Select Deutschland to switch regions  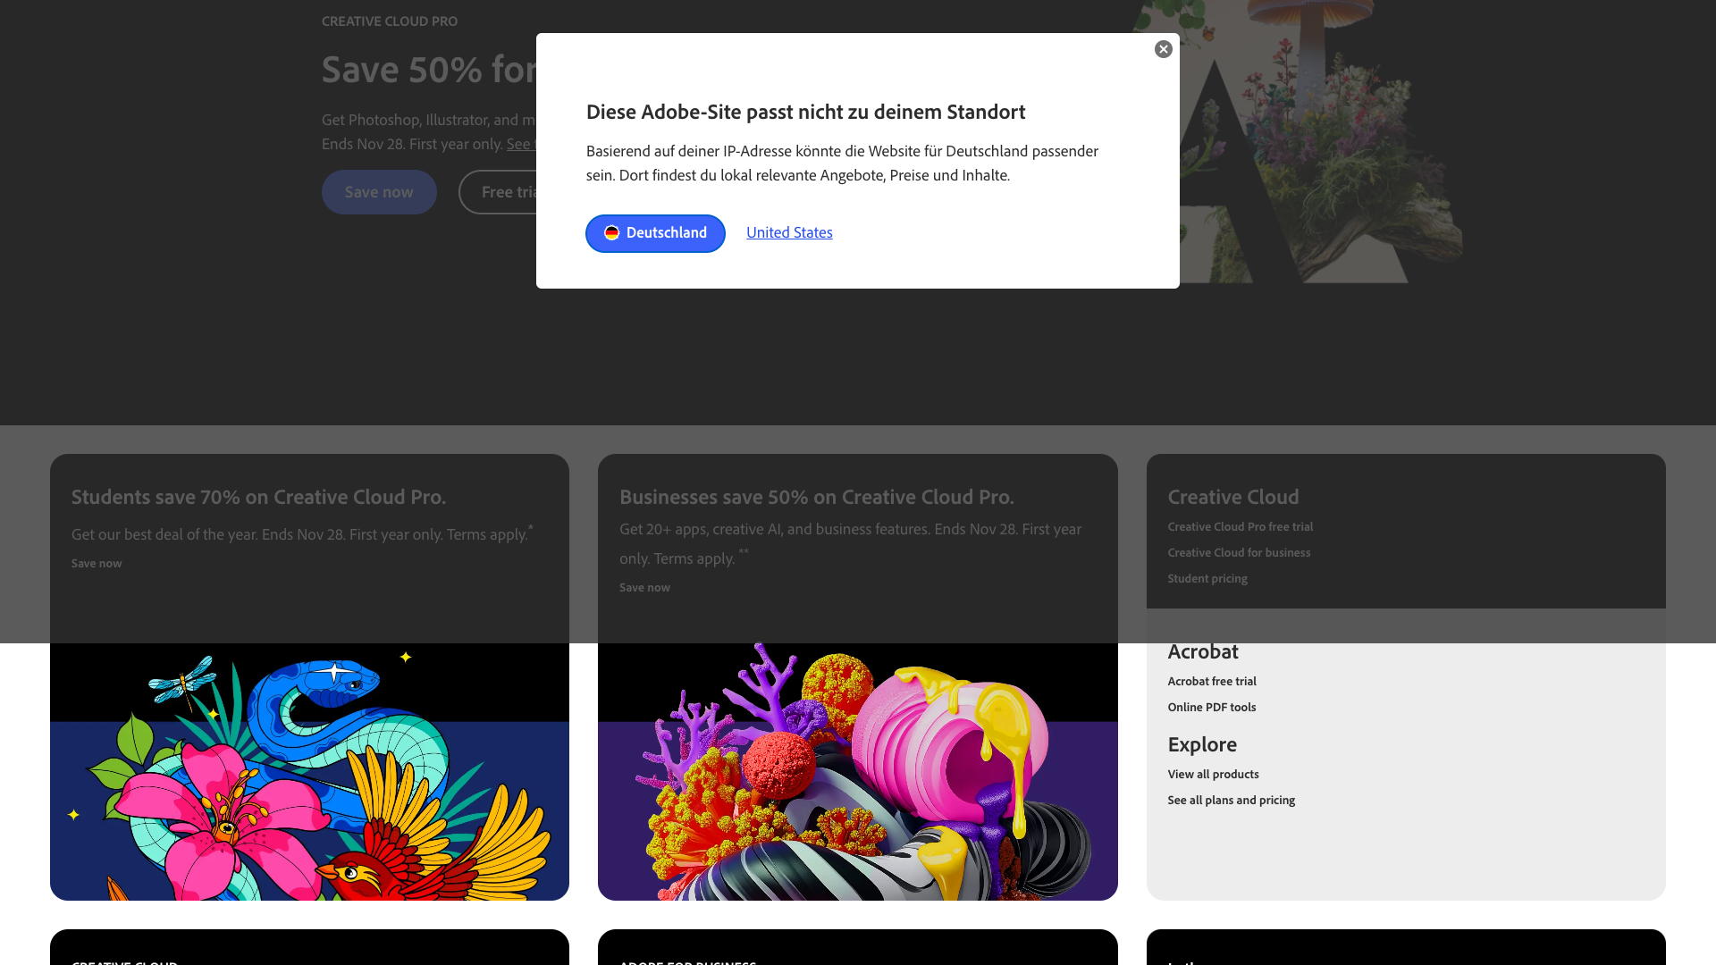point(655,233)
